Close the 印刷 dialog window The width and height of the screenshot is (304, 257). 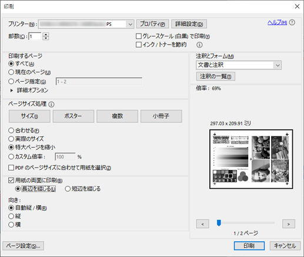point(297,6)
